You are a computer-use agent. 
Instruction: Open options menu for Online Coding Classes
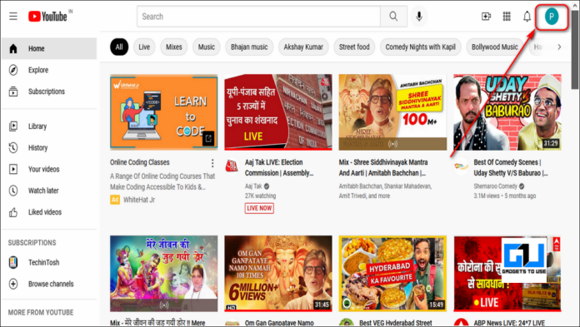point(212,163)
